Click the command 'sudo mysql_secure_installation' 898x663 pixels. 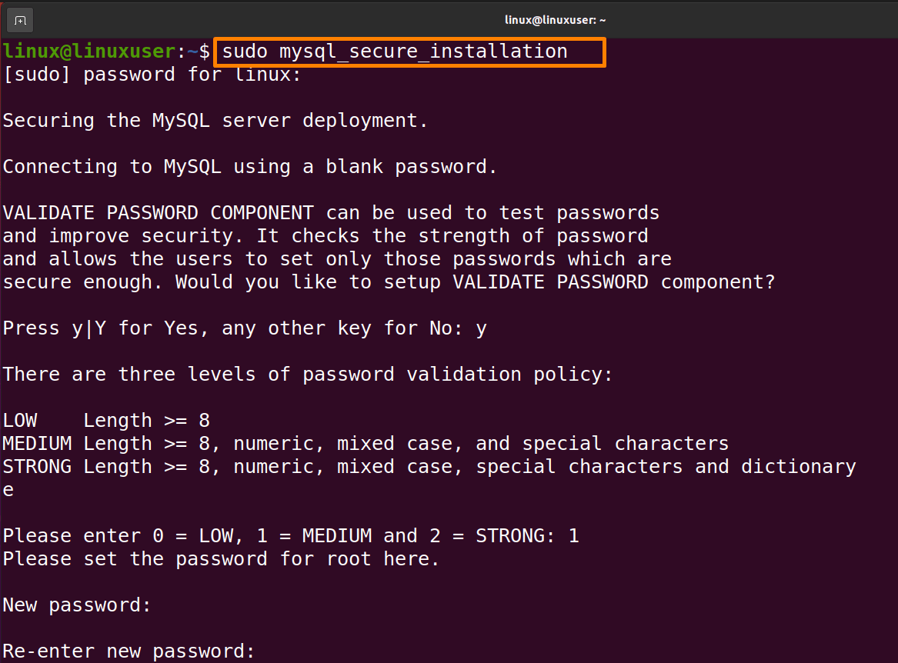(395, 52)
